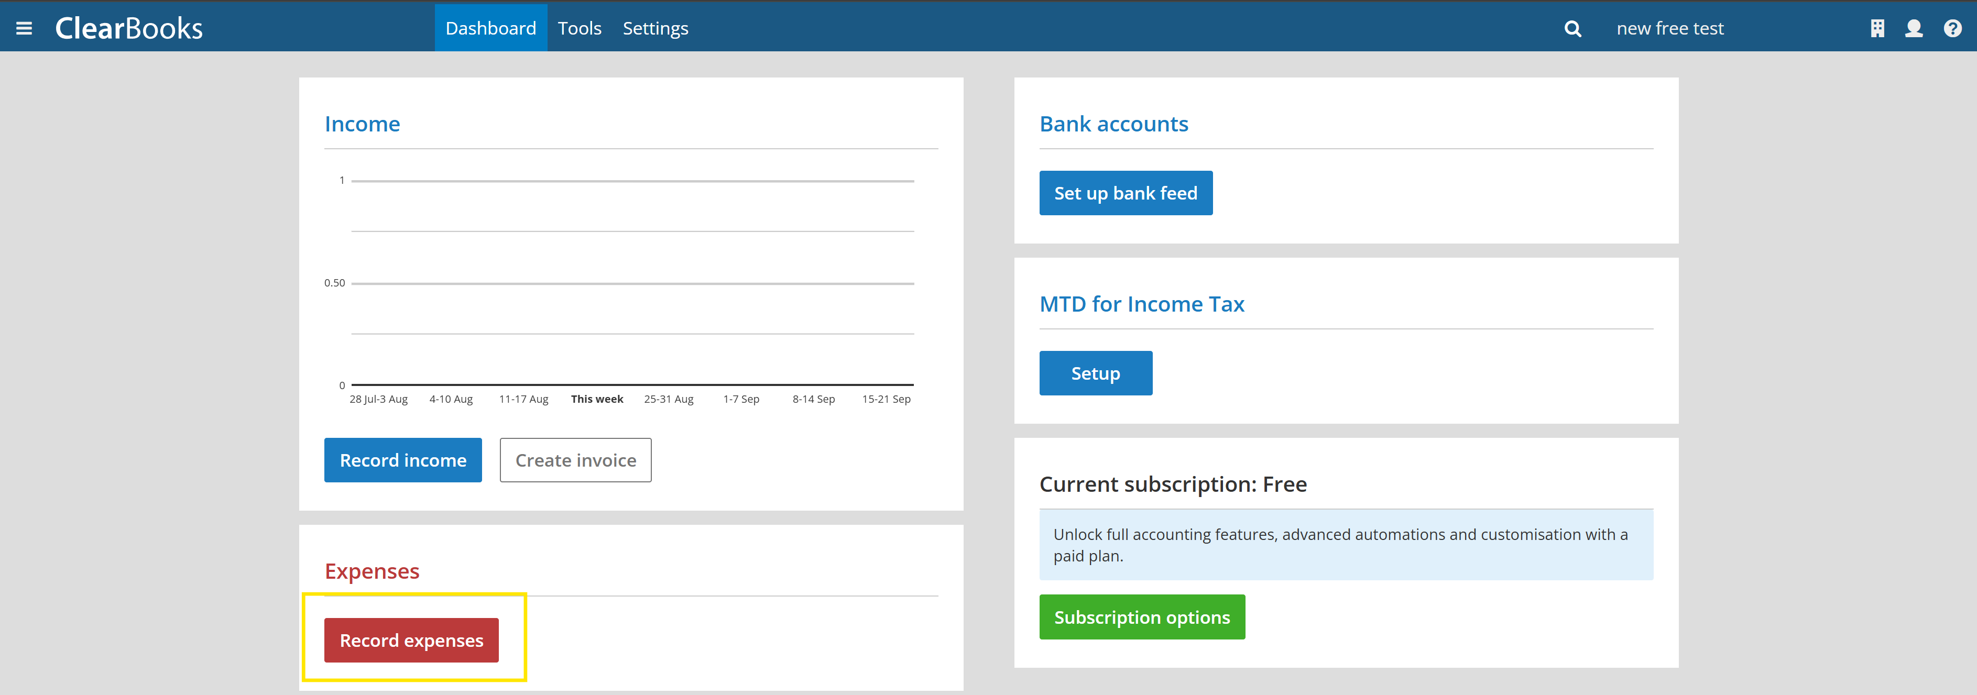This screenshot has width=1977, height=695.
Task: Click the ClearBooks logo
Action: pos(129,28)
